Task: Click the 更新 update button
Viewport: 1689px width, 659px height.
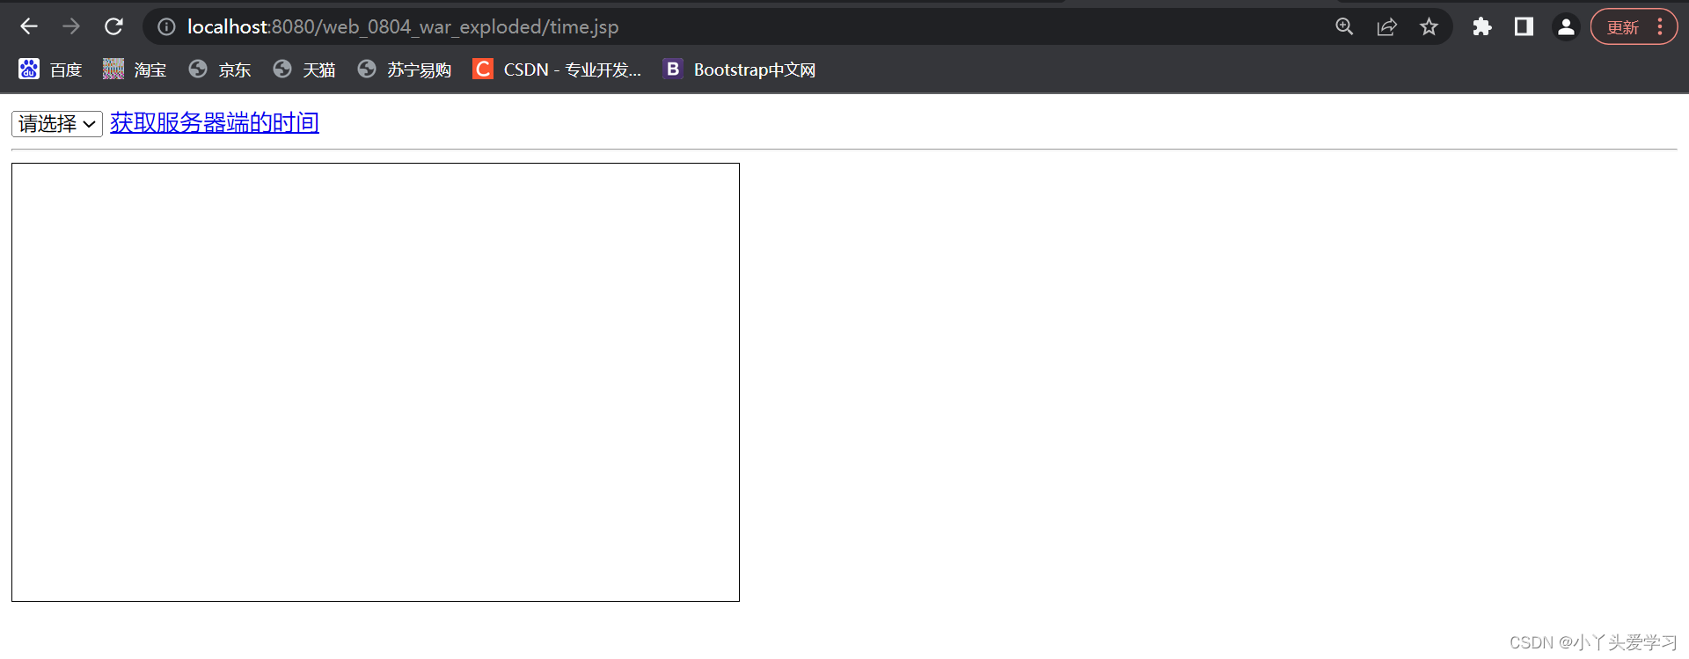Action: point(1623,27)
